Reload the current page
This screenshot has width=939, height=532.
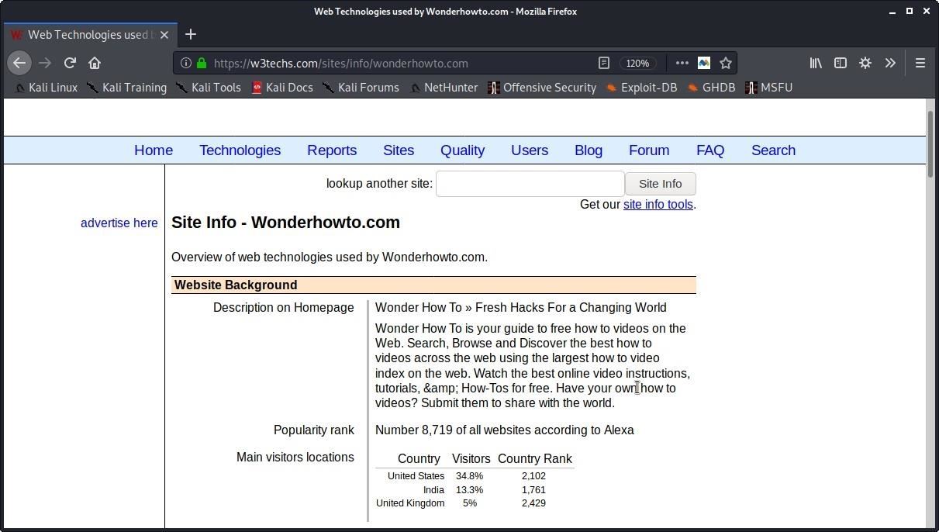point(70,63)
